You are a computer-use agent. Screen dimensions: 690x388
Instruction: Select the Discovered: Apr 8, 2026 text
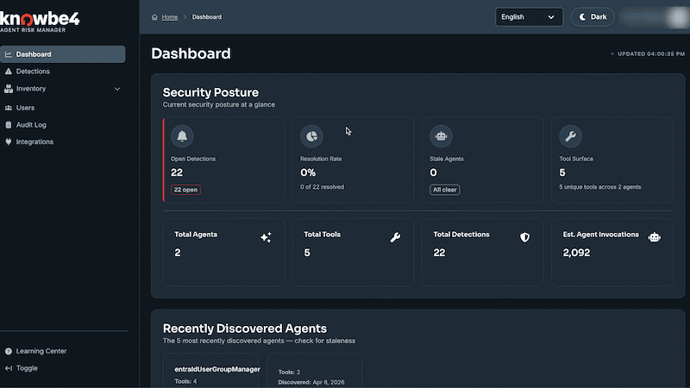point(311,382)
